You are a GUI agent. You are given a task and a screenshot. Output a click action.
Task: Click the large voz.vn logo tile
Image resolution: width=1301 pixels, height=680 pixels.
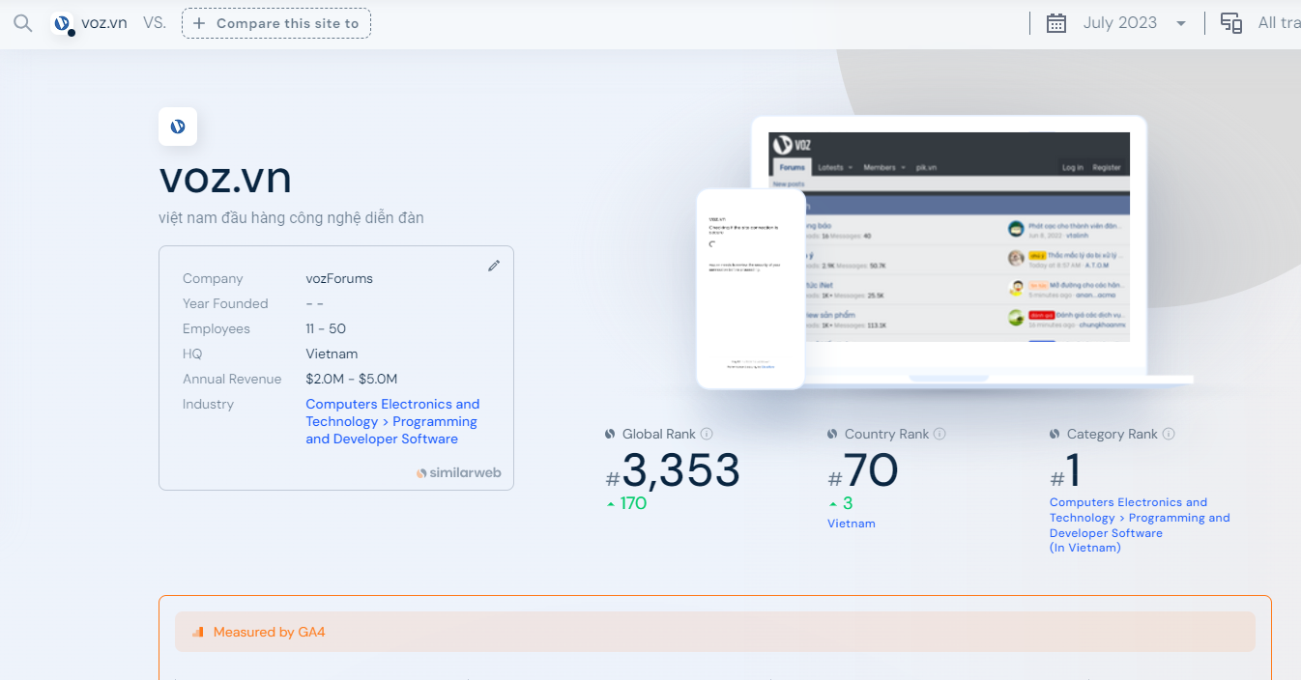[178, 127]
